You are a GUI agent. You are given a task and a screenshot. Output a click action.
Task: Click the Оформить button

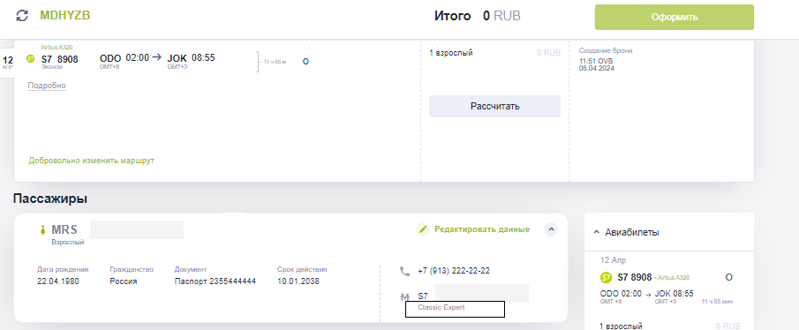pos(675,18)
